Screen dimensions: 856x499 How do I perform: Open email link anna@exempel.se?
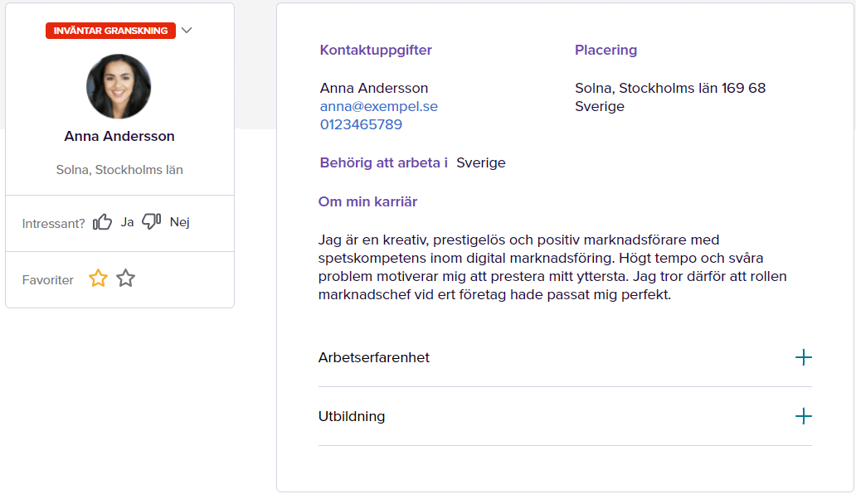[x=379, y=106]
